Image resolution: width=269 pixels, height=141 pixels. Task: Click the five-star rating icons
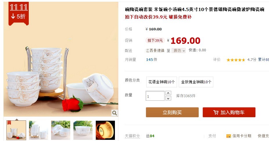pos(236,60)
